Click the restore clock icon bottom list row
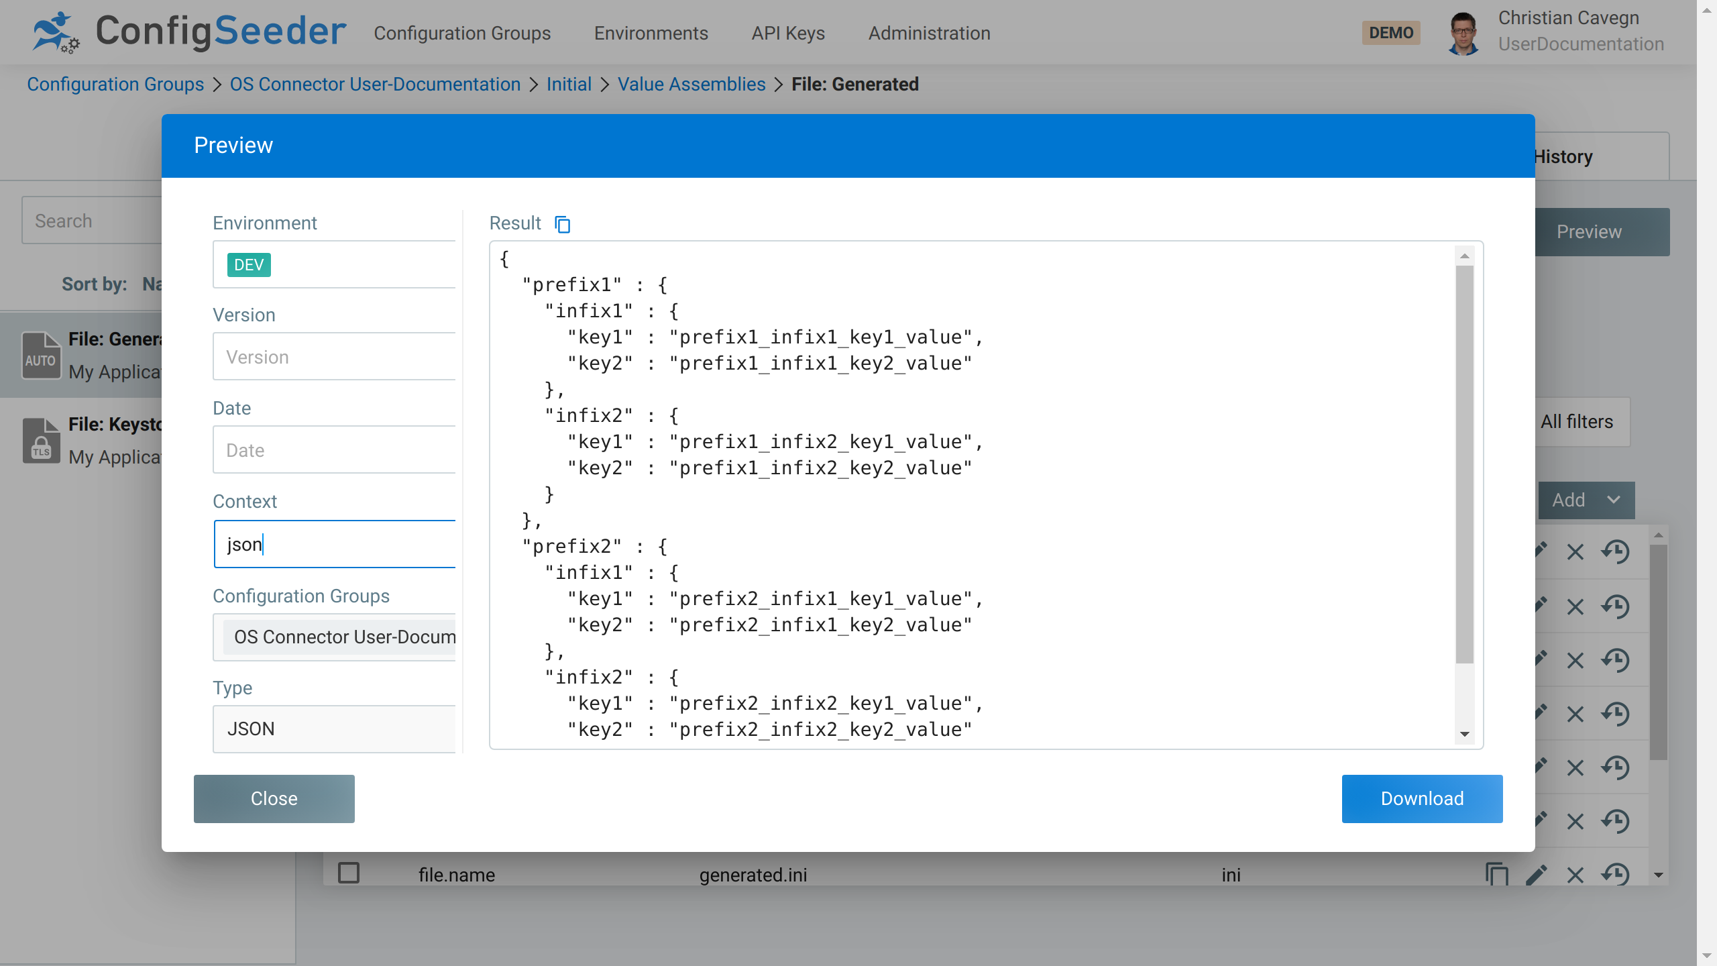 click(x=1616, y=875)
